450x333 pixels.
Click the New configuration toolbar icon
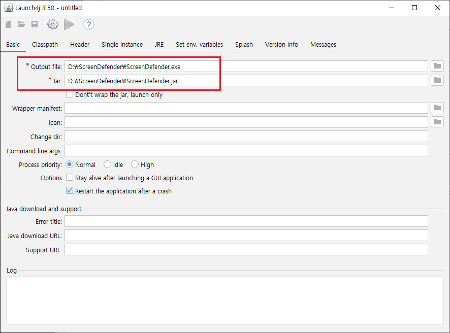[x=8, y=24]
